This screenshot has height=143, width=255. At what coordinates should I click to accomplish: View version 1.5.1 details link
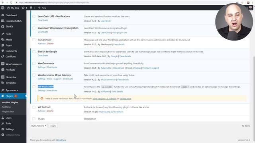[x=104, y=99]
